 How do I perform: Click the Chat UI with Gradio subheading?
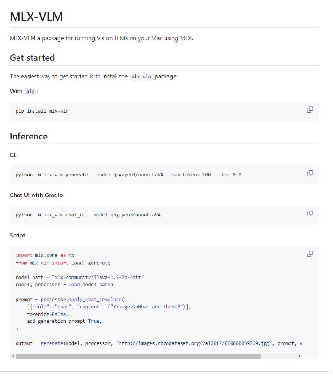36,195
